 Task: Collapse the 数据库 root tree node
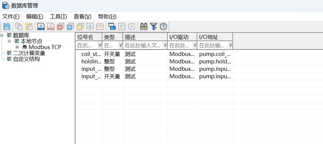tap(2, 35)
